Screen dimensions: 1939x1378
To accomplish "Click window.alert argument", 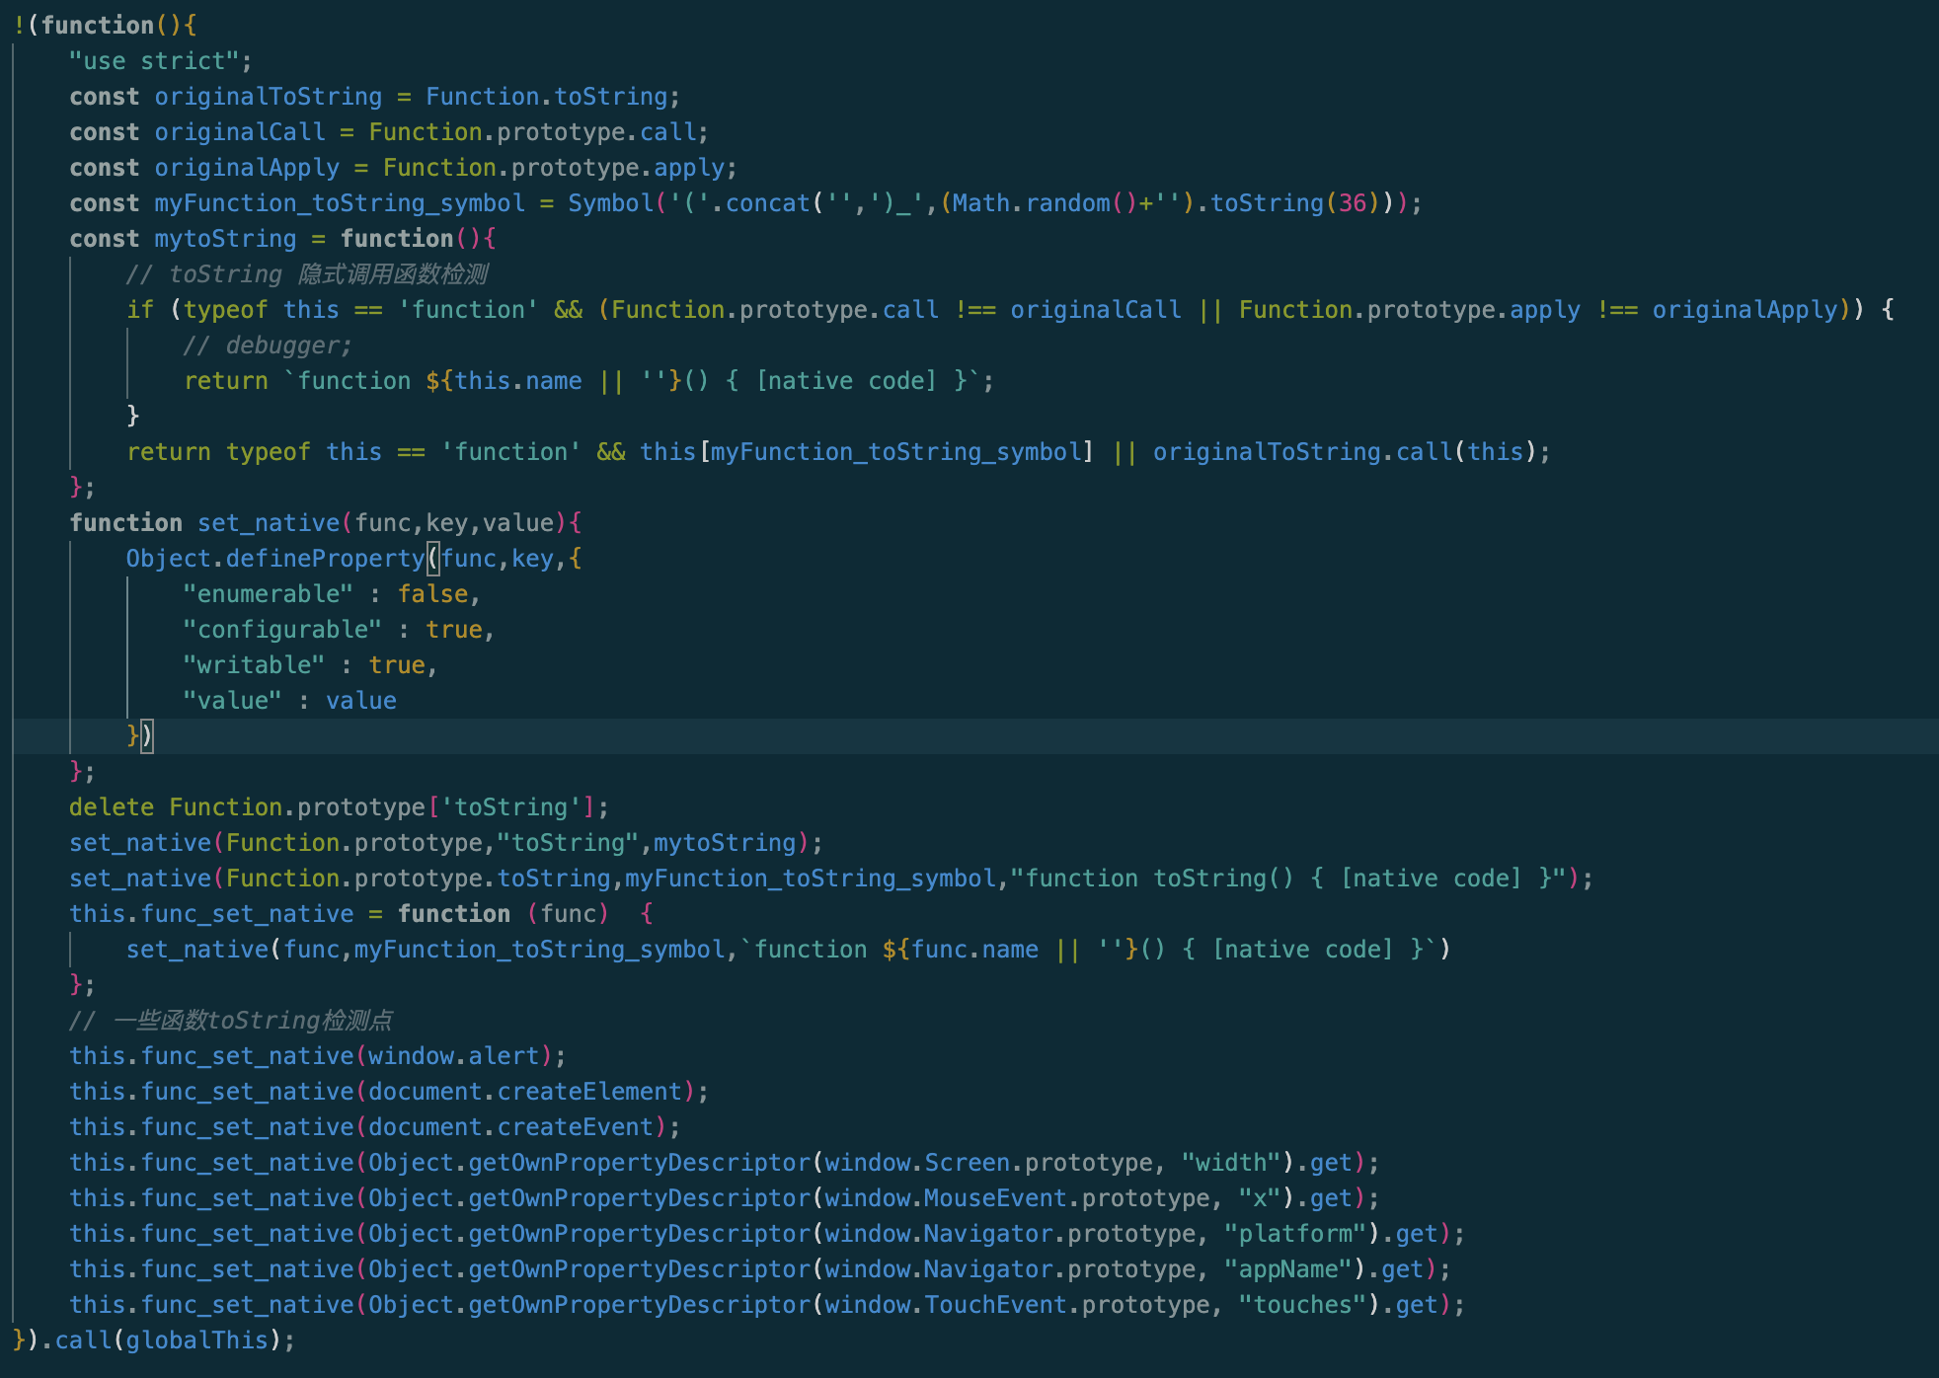I will pyautogui.click(x=453, y=1056).
